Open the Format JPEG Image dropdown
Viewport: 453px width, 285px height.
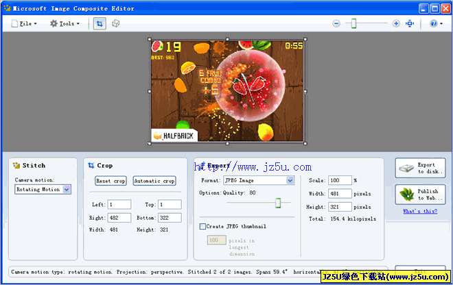pos(259,180)
